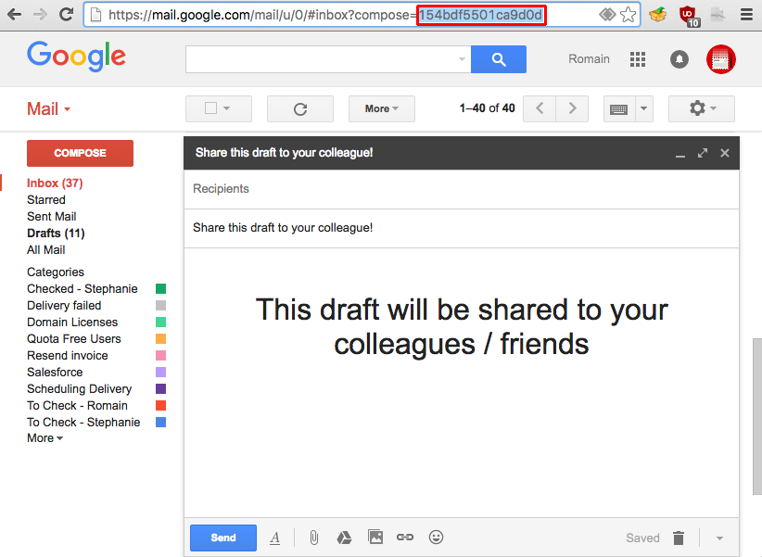This screenshot has height=557, width=762.
Task: Expand the More labels list
Action: pos(44,438)
